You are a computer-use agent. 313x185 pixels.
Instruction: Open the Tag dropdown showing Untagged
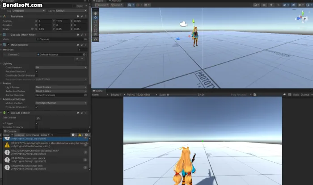pyautogui.click(x=29, y=11)
